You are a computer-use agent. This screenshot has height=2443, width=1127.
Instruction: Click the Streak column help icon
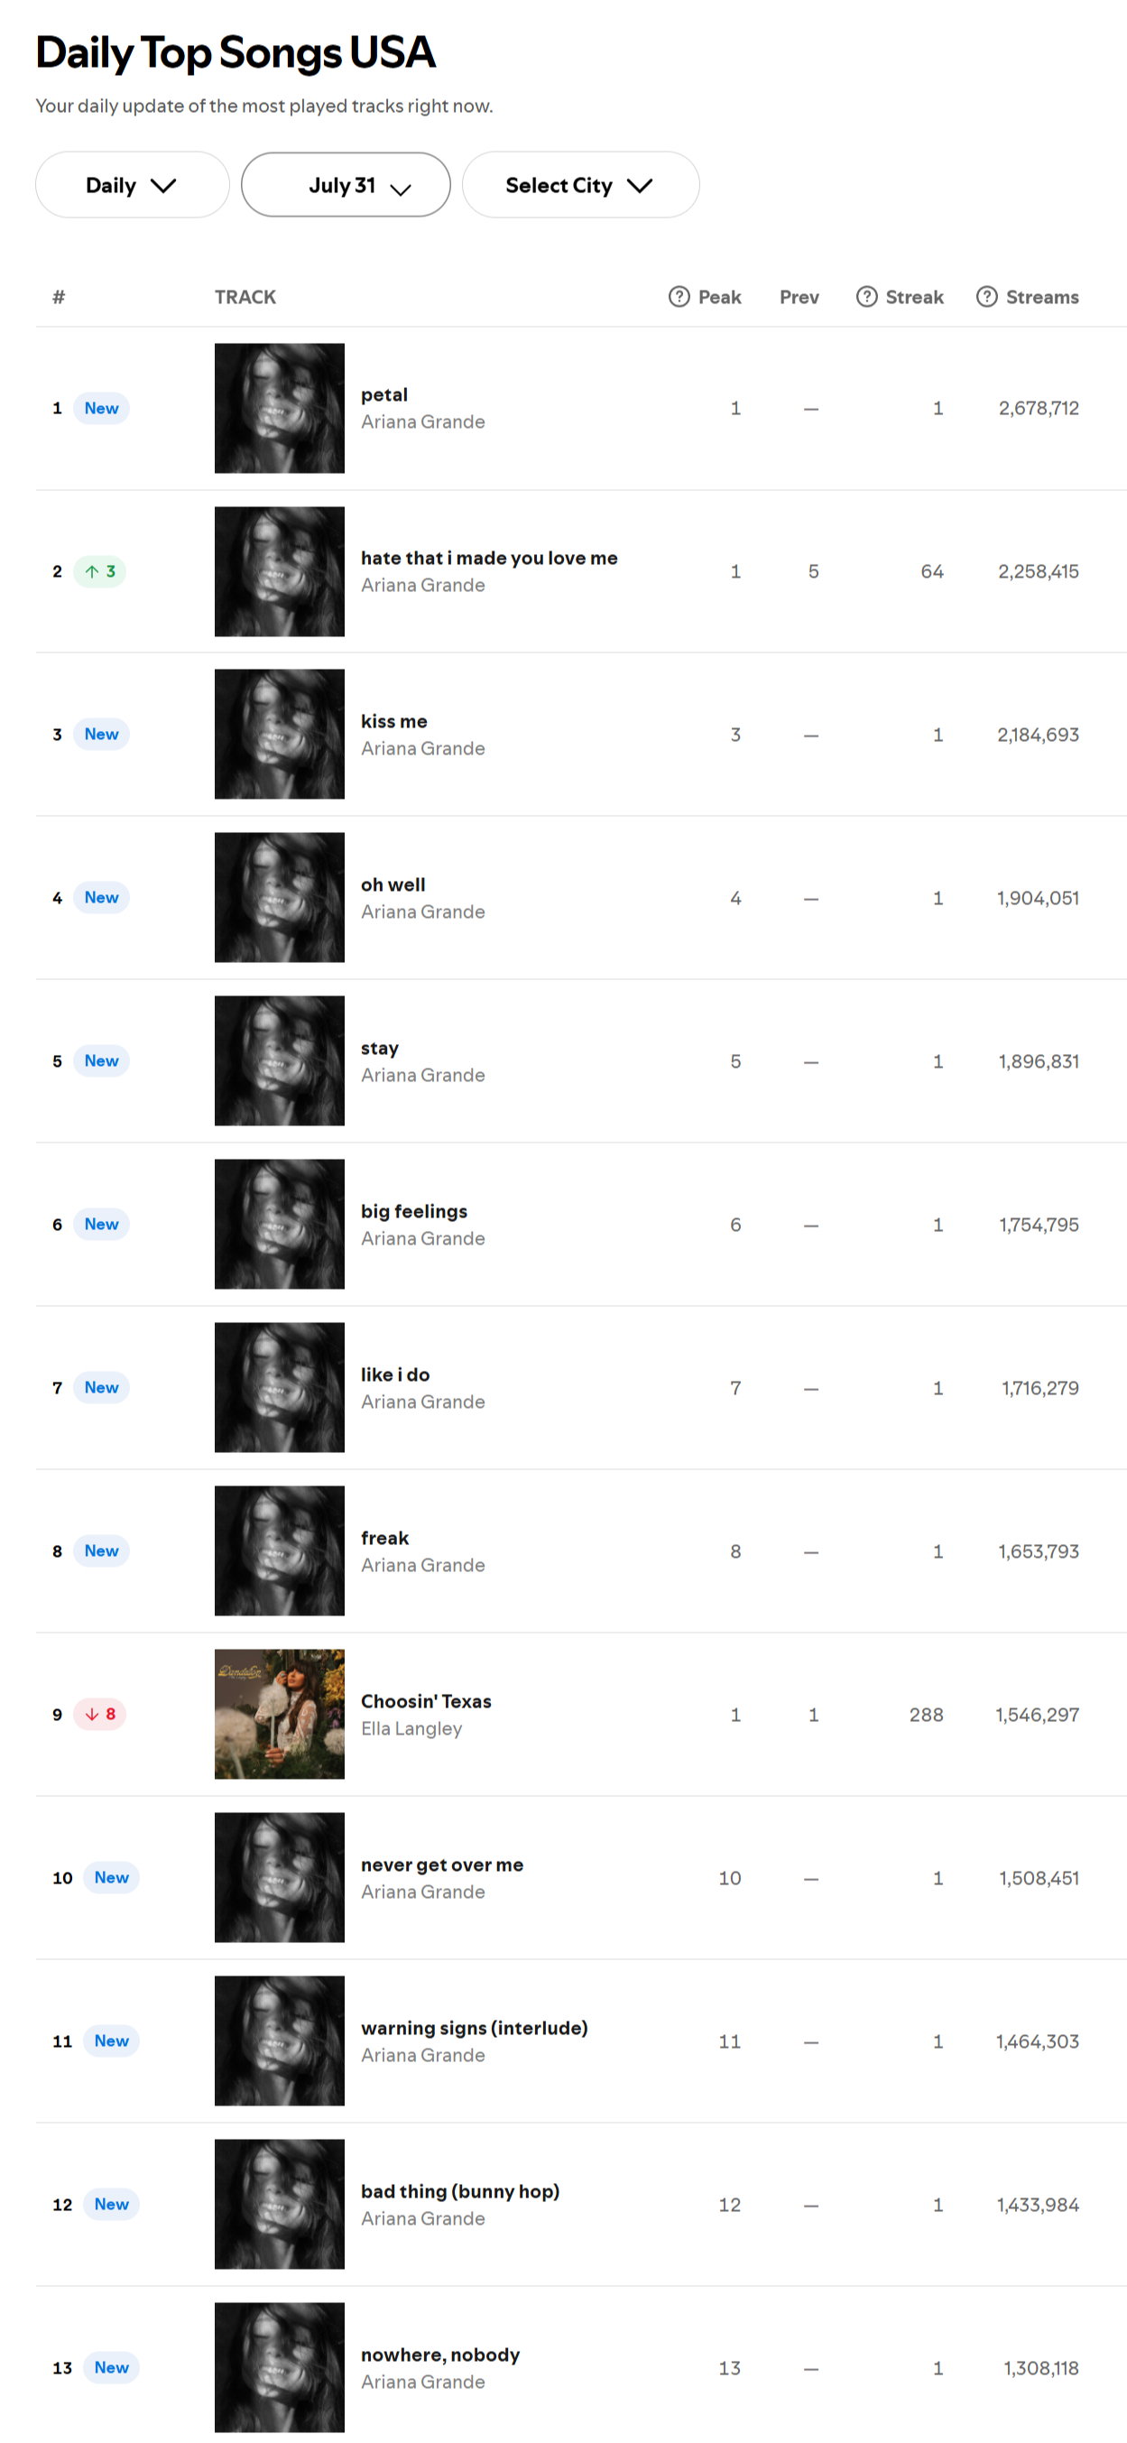[x=866, y=297]
